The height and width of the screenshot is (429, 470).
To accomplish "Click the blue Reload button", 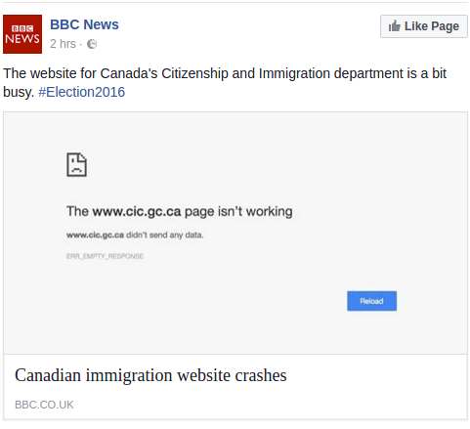I will point(371,301).
